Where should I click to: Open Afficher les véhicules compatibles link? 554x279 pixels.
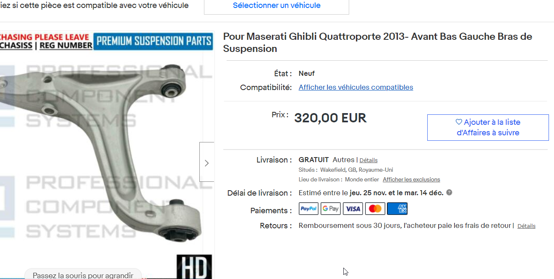356,87
